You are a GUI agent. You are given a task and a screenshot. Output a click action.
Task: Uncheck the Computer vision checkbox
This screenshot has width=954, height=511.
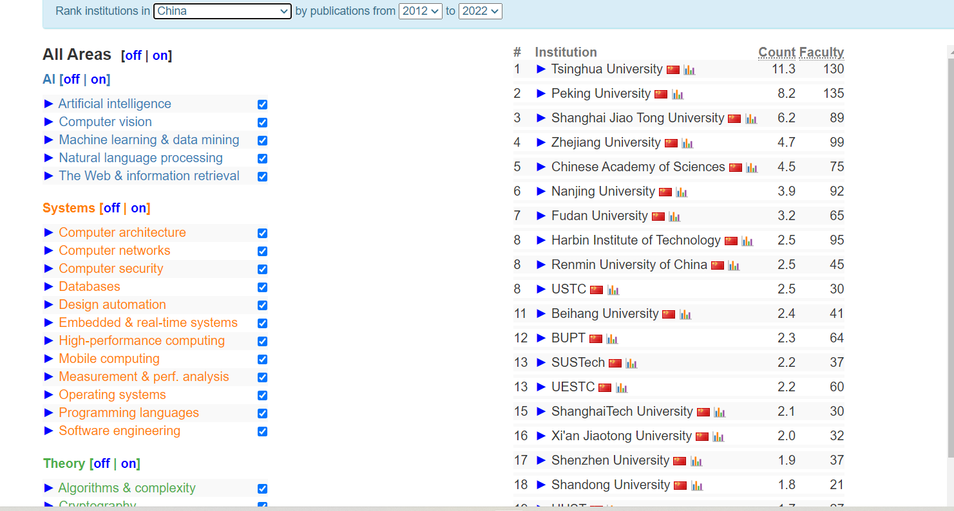[262, 122]
